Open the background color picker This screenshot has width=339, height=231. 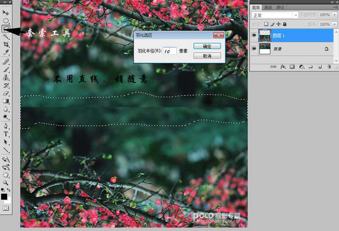(x=9, y=201)
